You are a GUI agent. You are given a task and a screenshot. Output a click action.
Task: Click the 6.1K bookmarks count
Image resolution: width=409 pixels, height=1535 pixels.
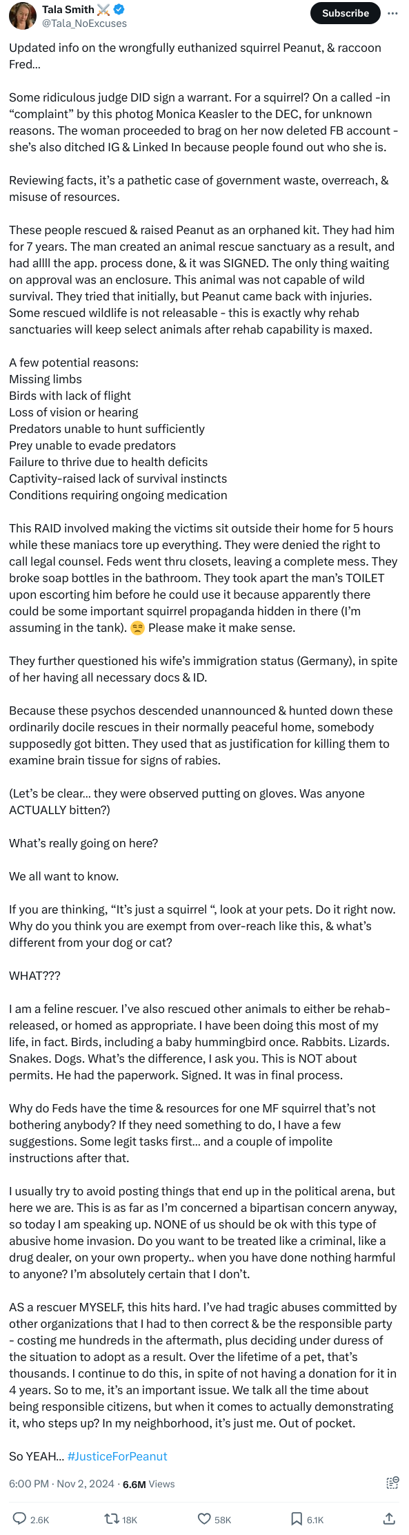click(315, 1520)
